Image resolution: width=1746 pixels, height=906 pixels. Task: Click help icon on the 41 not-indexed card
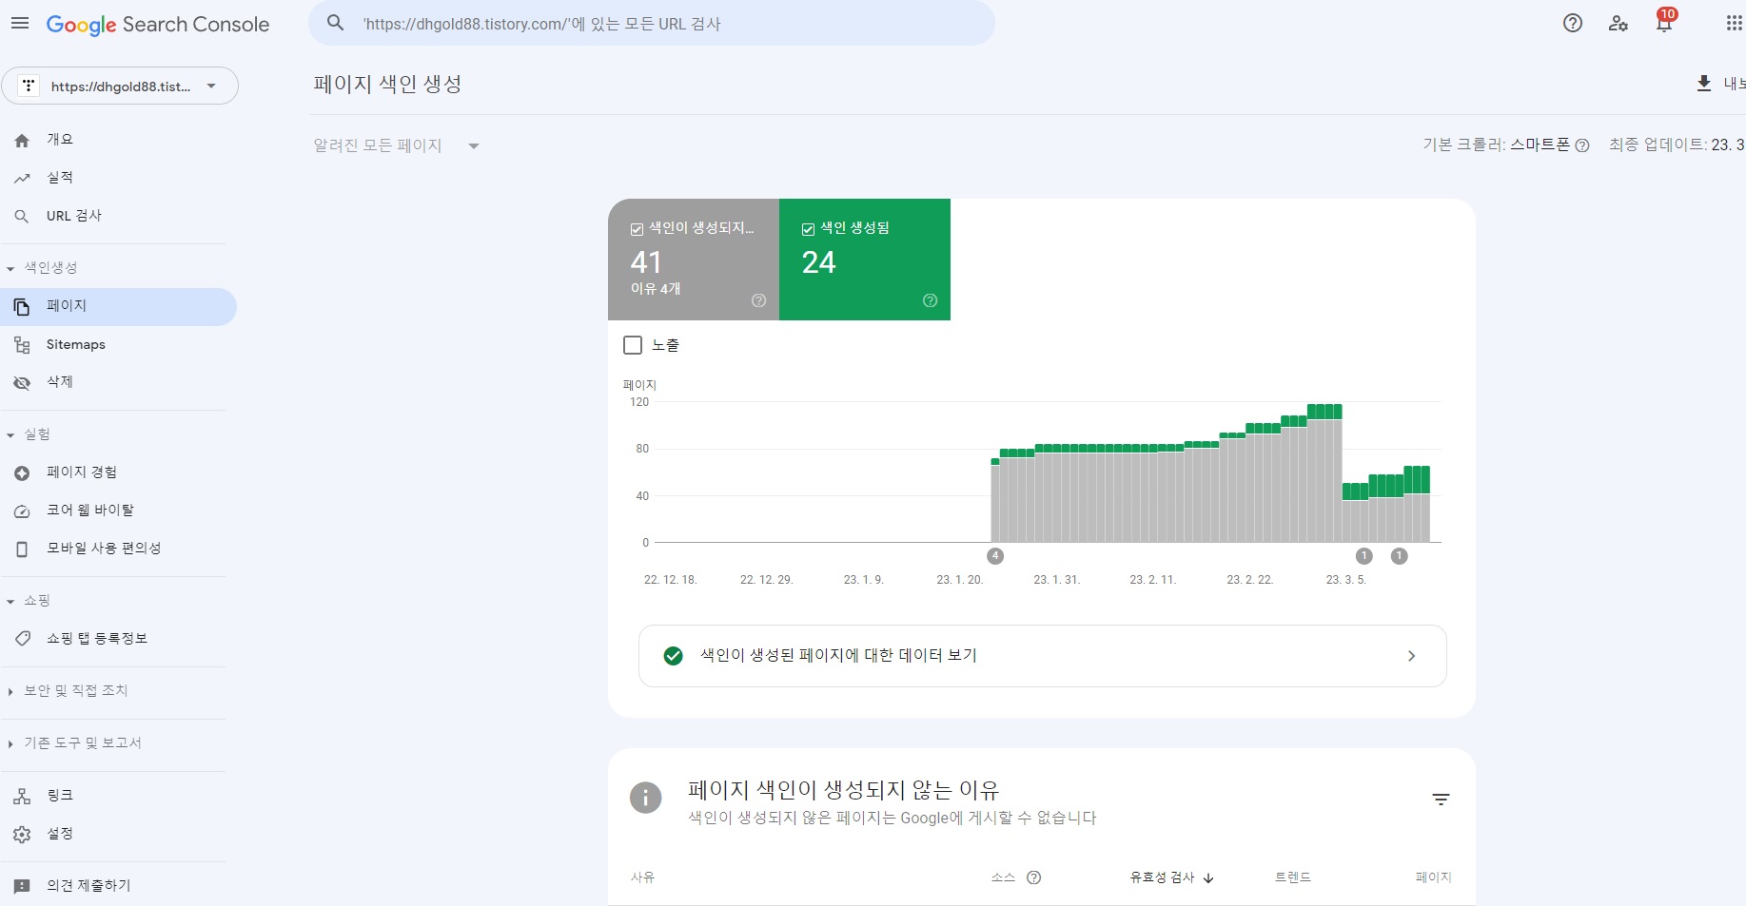point(758,300)
